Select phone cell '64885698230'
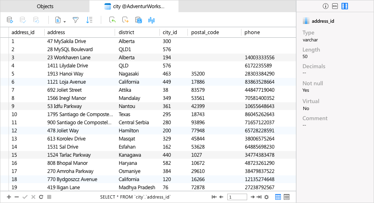Image resolution: width=374 pixels, height=203 pixels. (259, 147)
